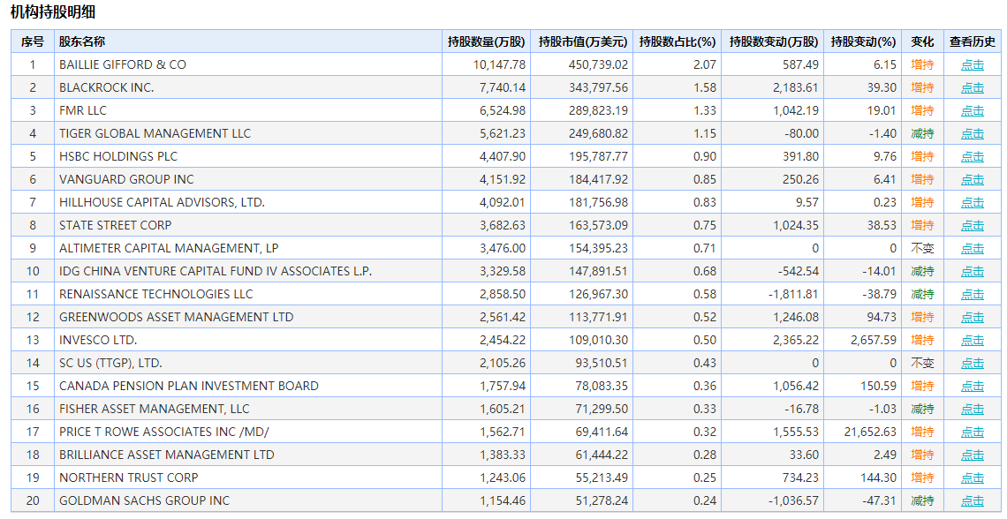Click the 持股变动(%) column header

pos(864,41)
